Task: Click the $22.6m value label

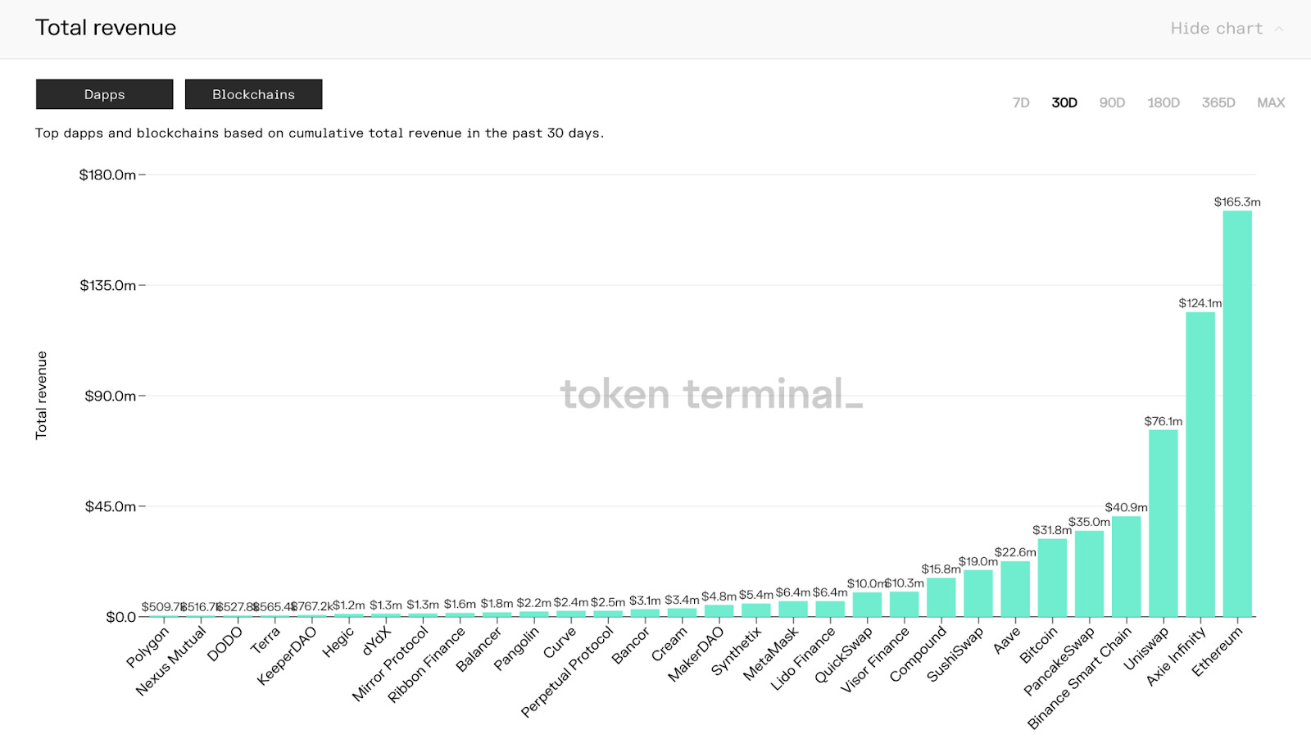Action: tap(1015, 552)
